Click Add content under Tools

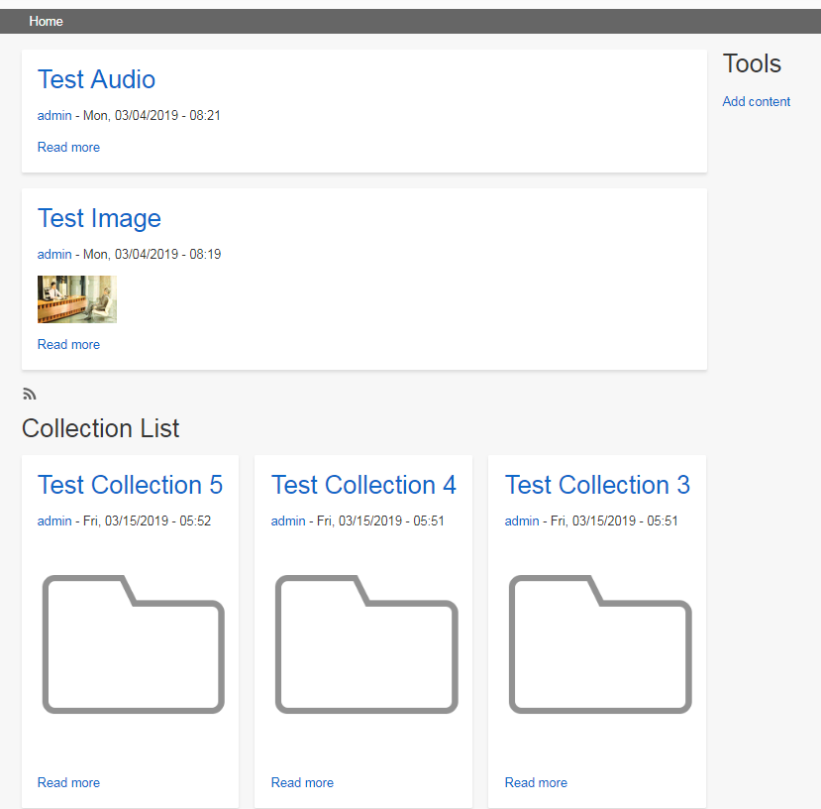(x=756, y=101)
